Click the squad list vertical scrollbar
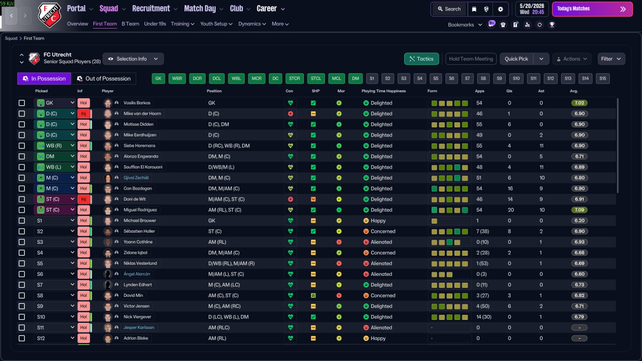This screenshot has width=642, height=361. pos(617,145)
